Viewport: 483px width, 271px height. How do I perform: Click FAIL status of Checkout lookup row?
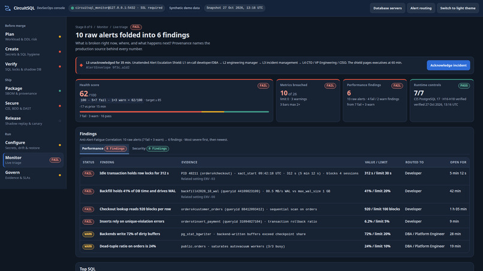click(x=88, y=209)
